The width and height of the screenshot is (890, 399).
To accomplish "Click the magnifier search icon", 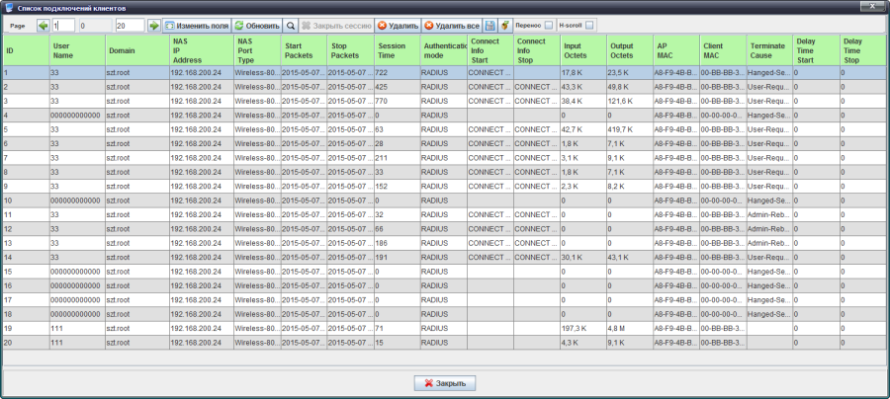I will click(290, 25).
